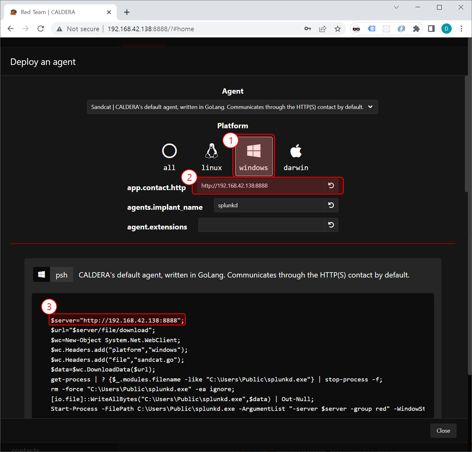This screenshot has height=452, width=472.
Task: Click the psh agent description text
Action: pos(244,275)
